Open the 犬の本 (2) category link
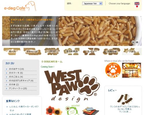Image resolution: width=144 pixels, height=115 pixels. click(14, 85)
